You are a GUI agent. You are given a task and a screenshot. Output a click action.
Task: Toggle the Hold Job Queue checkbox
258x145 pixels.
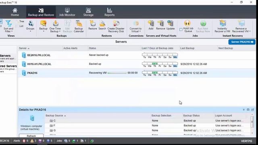point(181,29)
